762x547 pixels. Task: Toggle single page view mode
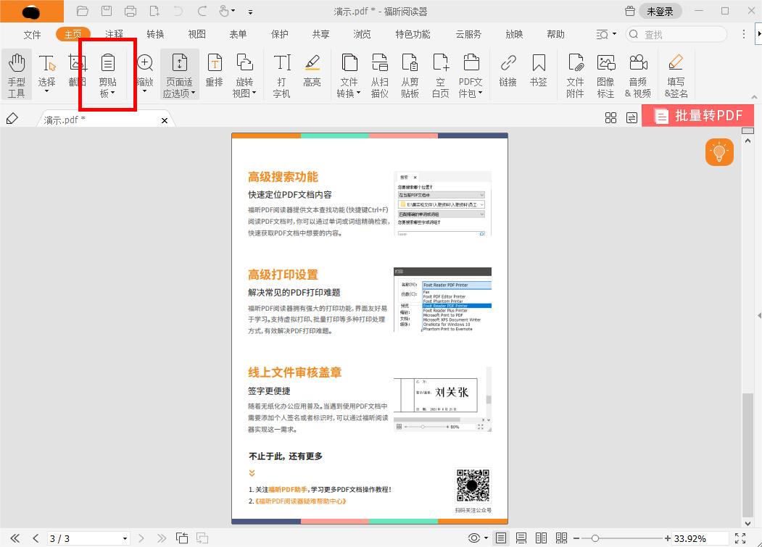click(501, 538)
